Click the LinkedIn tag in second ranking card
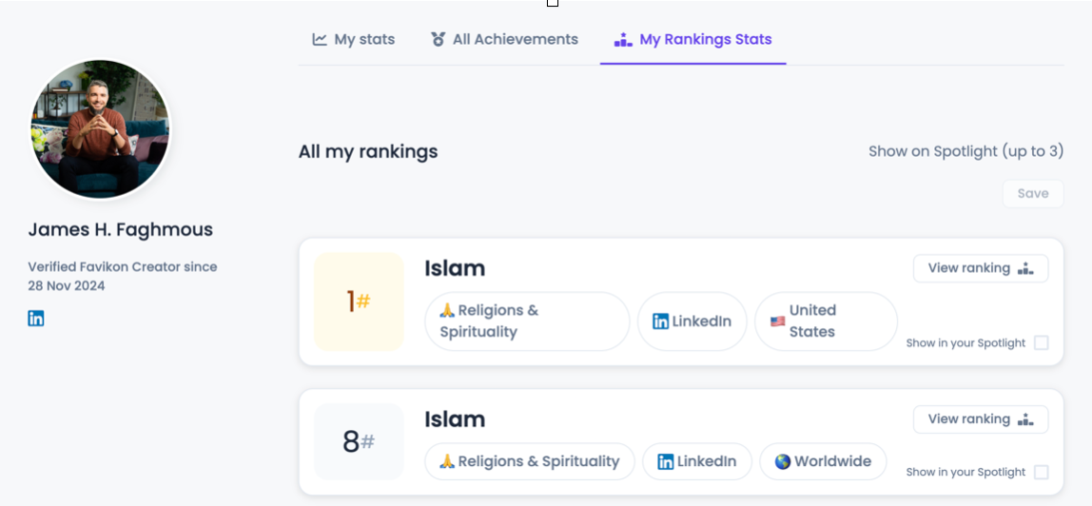 pyautogui.click(x=696, y=461)
